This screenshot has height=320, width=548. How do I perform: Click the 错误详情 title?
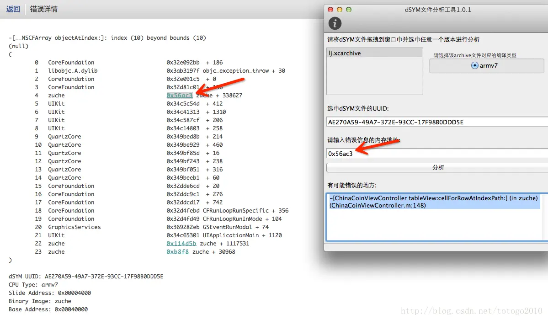(44, 9)
